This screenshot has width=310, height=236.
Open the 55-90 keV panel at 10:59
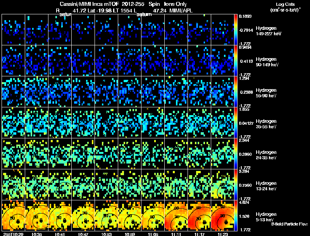click(x=129, y=92)
